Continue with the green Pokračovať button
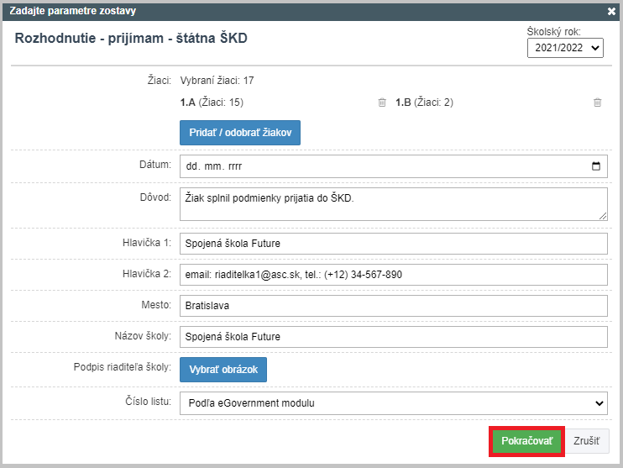The height and width of the screenshot is (468, 623). pos(526,441)
